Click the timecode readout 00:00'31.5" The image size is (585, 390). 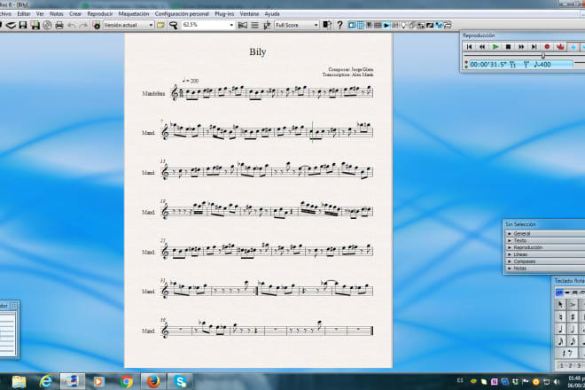(488, 65)
